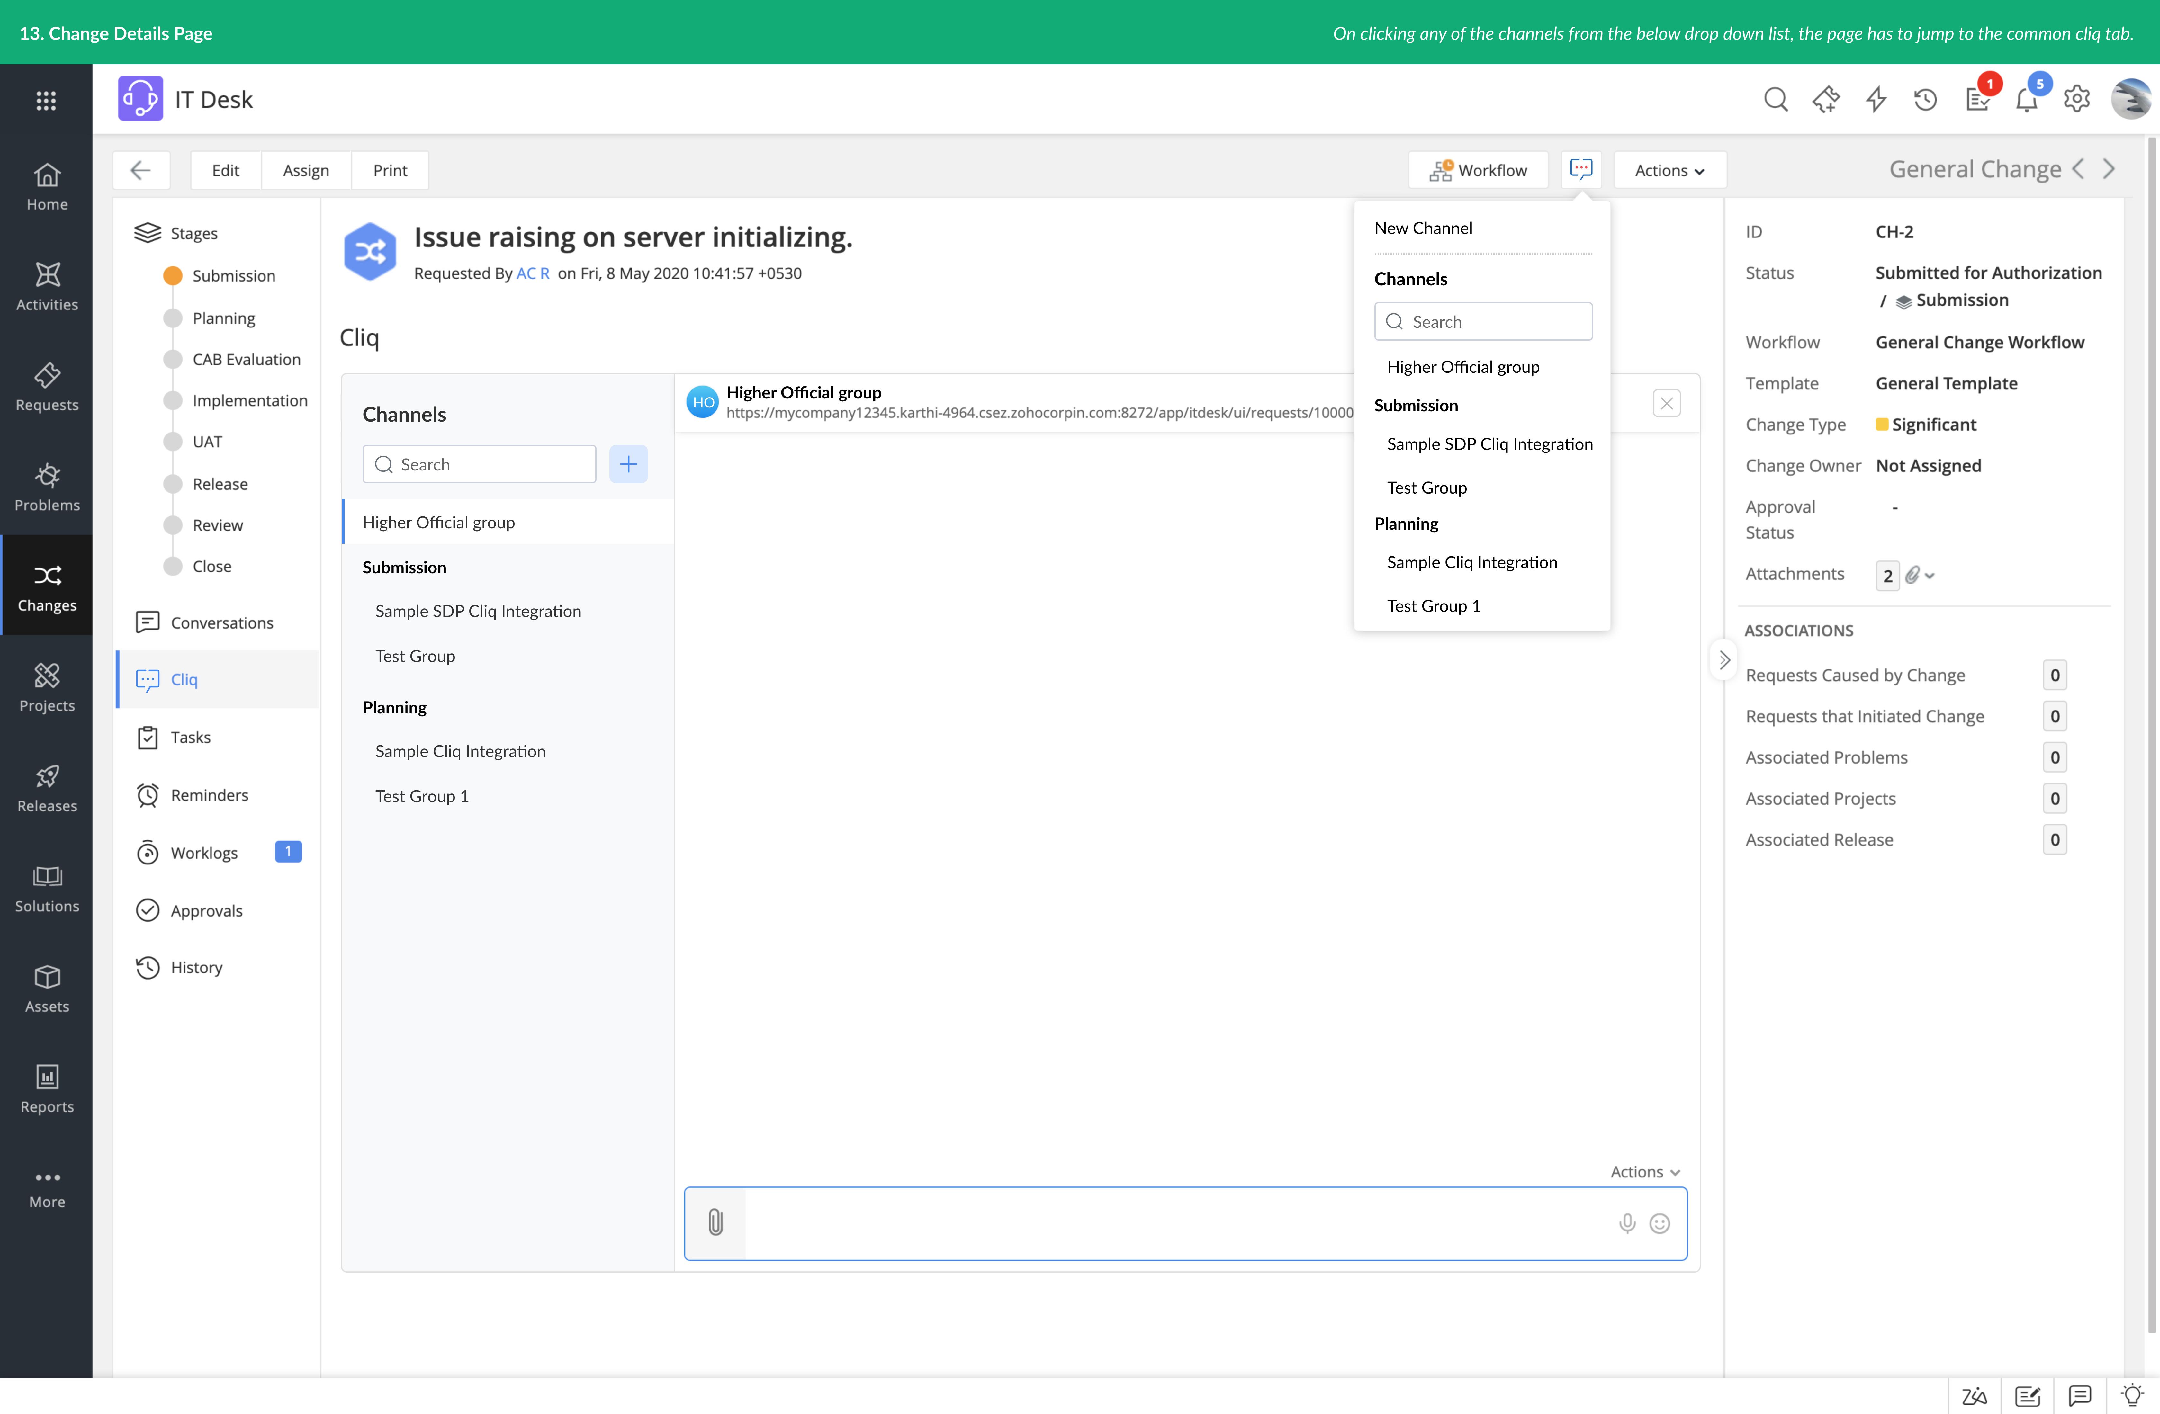Attach a file using paperclip icon
This screenshot has width=2160, height=1414.
715,1222
